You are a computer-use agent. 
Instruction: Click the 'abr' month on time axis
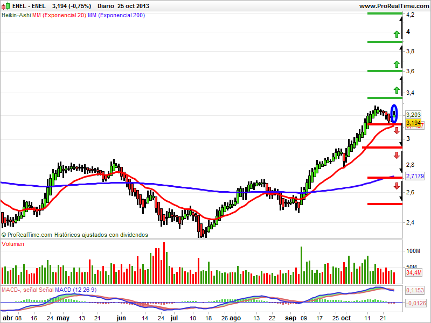click(x=8, y=318)
